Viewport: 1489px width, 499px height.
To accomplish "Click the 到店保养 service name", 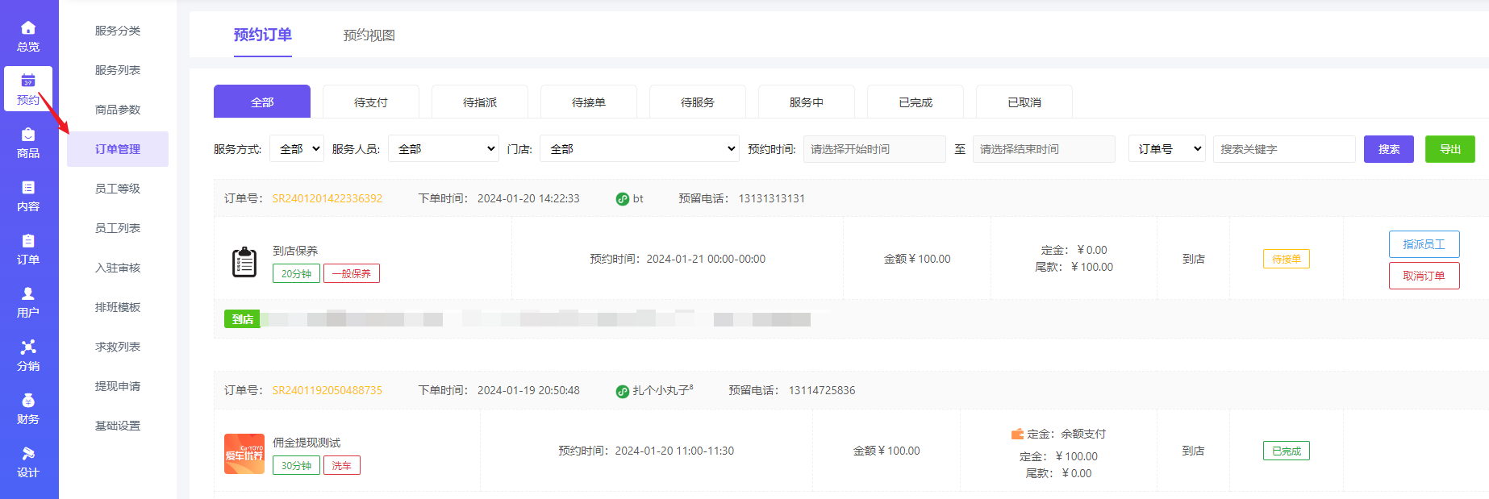I will coord(295,251).
